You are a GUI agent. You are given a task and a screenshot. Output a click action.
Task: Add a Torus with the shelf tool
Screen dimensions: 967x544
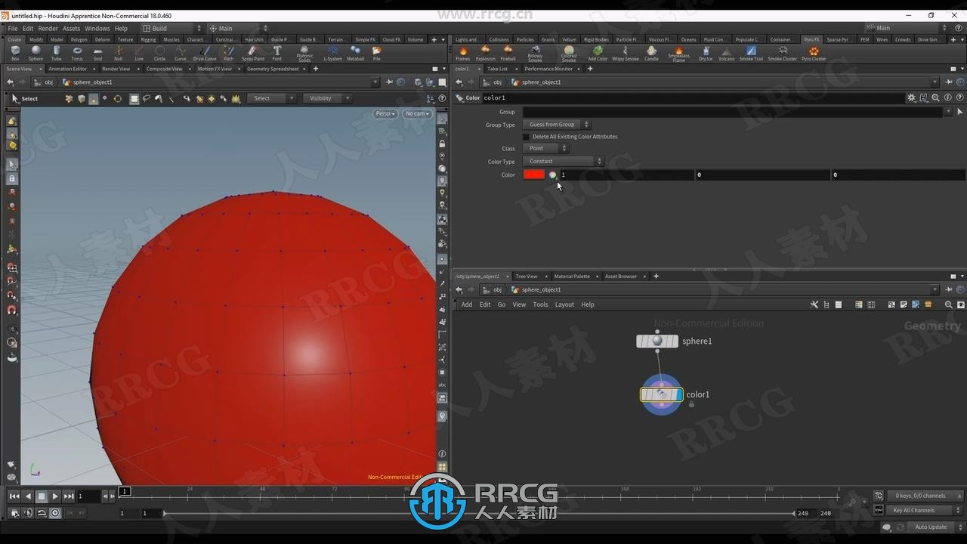77,53
